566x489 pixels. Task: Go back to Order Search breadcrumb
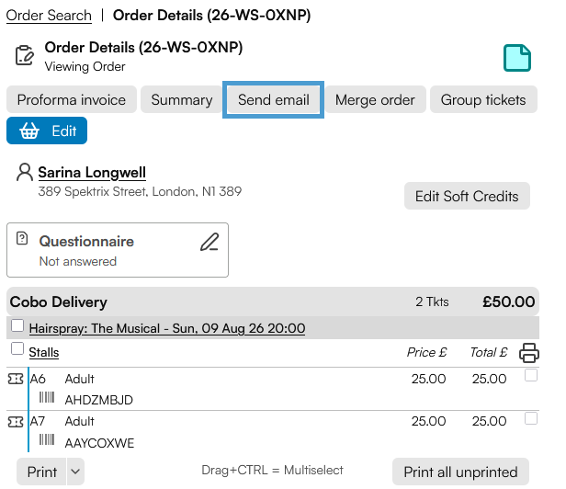coord(49,16)
